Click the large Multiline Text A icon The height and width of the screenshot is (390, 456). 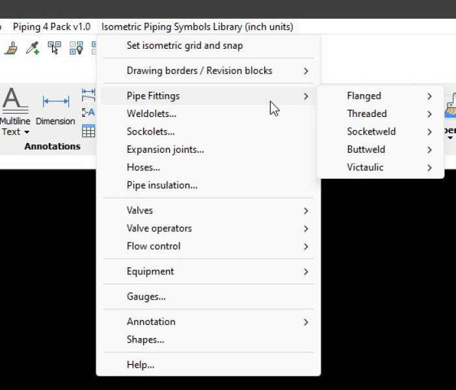(15, 101)
